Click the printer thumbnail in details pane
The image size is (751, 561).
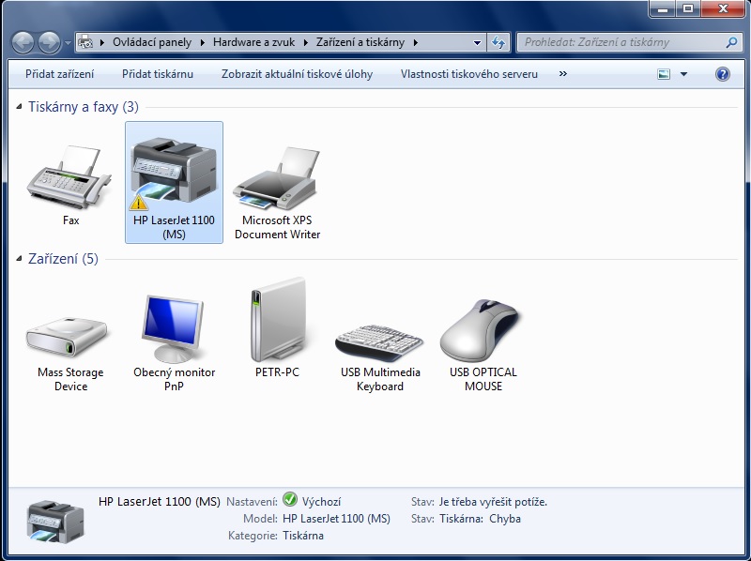tap(55, 522)
